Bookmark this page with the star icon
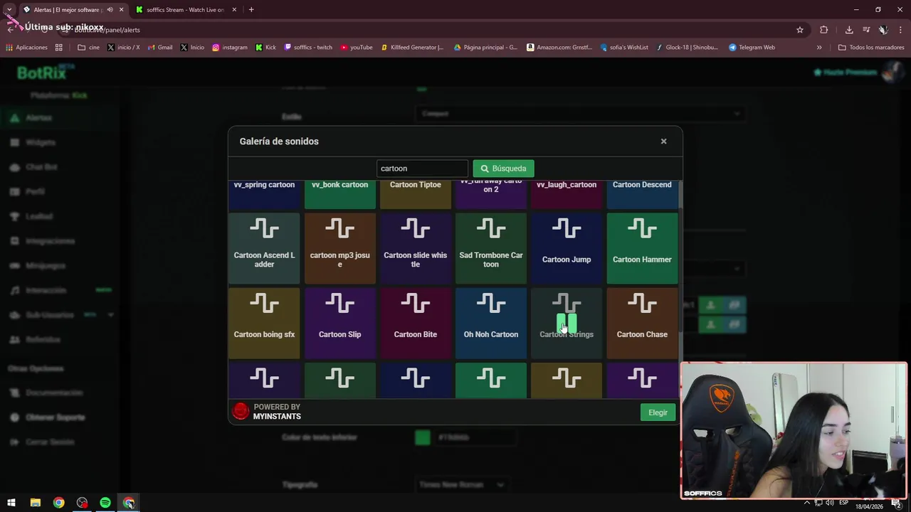Image resolution: width=911 pixels, height=512 pixels. (800, 30)
